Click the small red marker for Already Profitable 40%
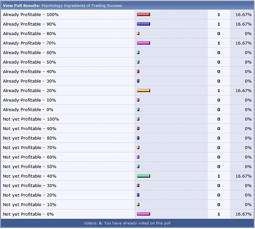 [138, 71]
